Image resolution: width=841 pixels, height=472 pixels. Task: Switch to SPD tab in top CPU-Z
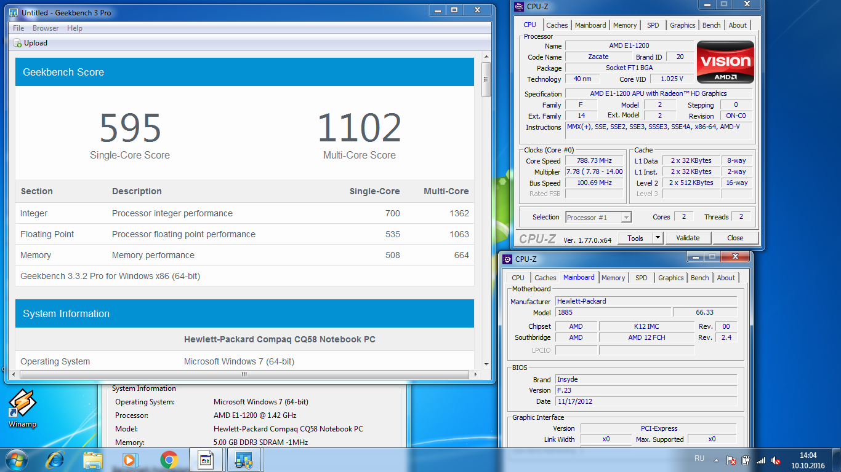(x=653, y=25)
